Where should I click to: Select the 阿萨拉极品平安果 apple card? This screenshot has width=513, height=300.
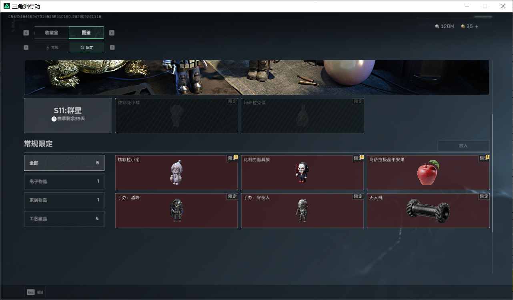click(x=428, y=173)
